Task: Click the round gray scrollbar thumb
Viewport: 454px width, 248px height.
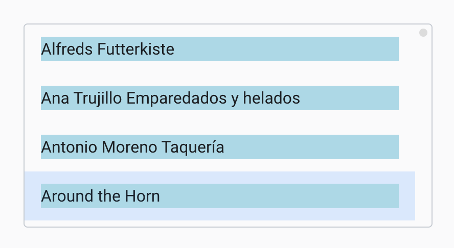Action: tap(423, 33)
